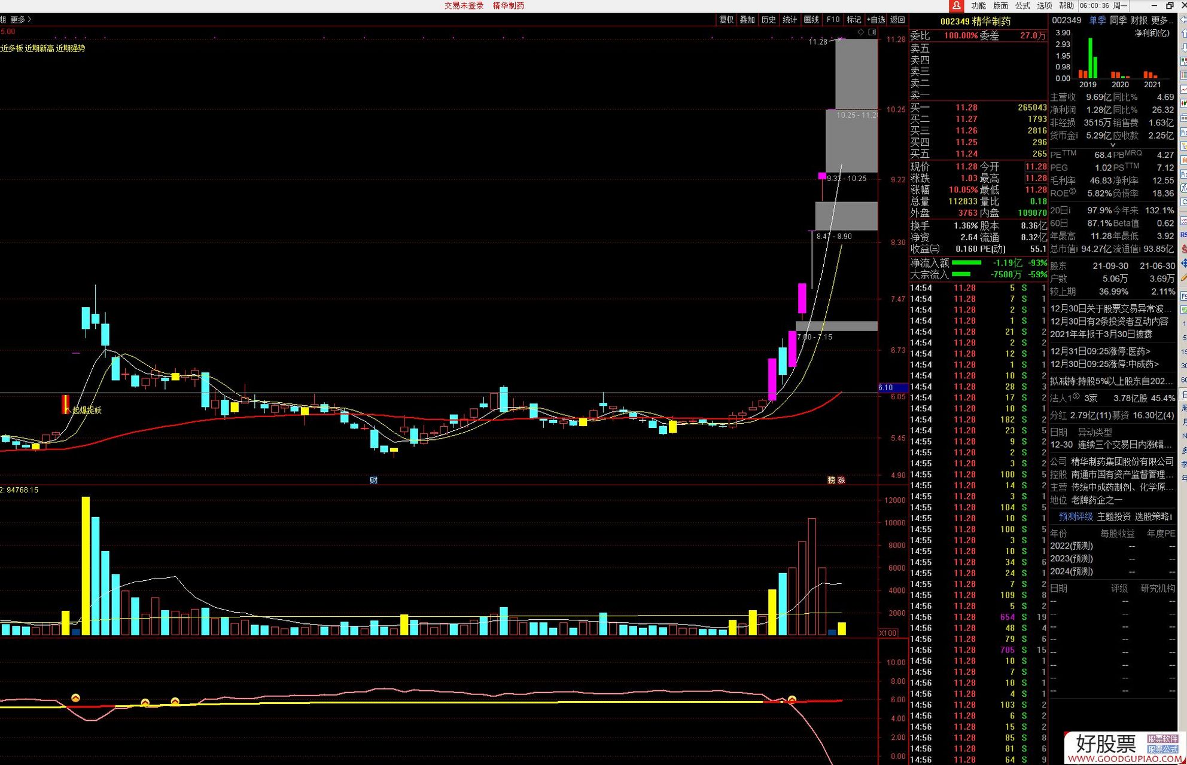The height and width of the screenshot is (765, 1187).
Task: Open the news item 12月30日关于股票交易异常波
Action: point(1111,308)
